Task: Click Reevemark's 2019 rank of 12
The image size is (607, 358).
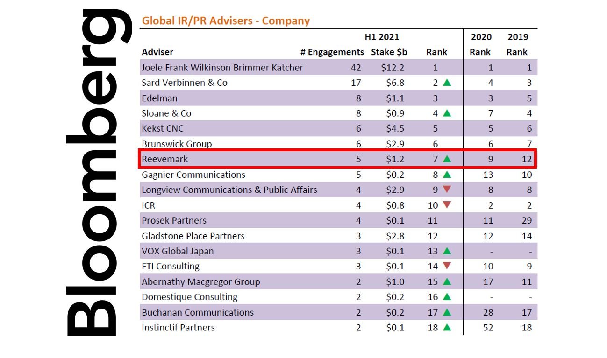Action: (527, 159)
